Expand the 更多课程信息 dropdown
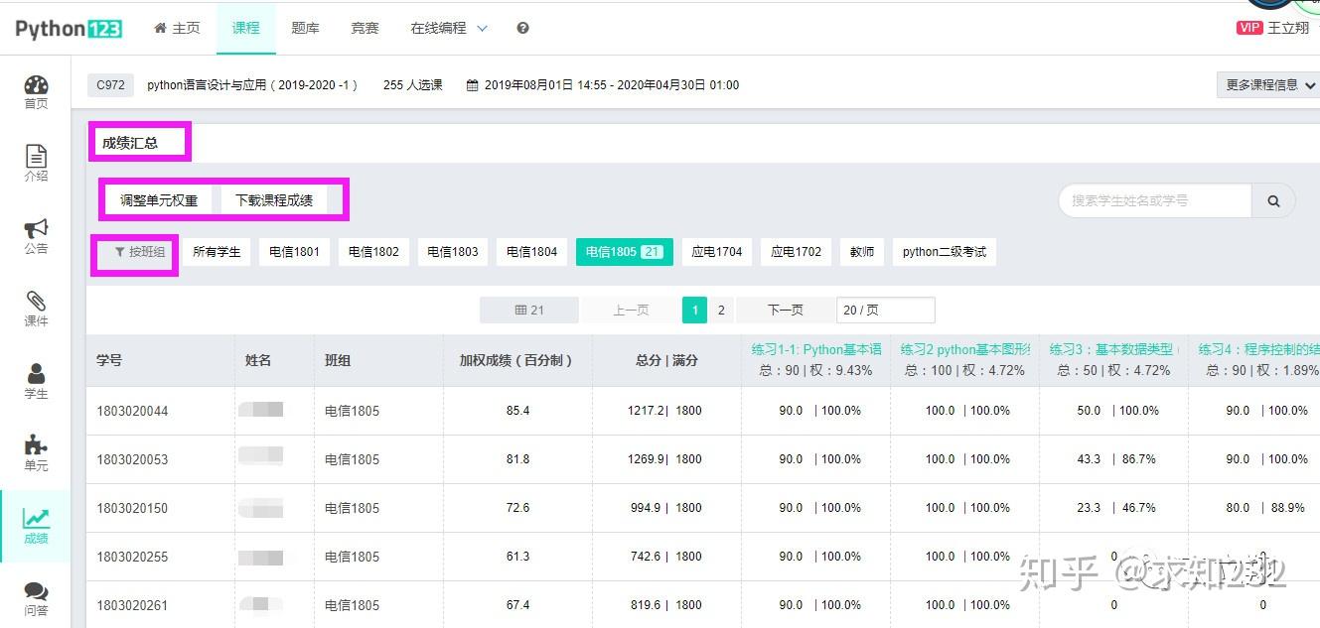 tap(1267, 84)
